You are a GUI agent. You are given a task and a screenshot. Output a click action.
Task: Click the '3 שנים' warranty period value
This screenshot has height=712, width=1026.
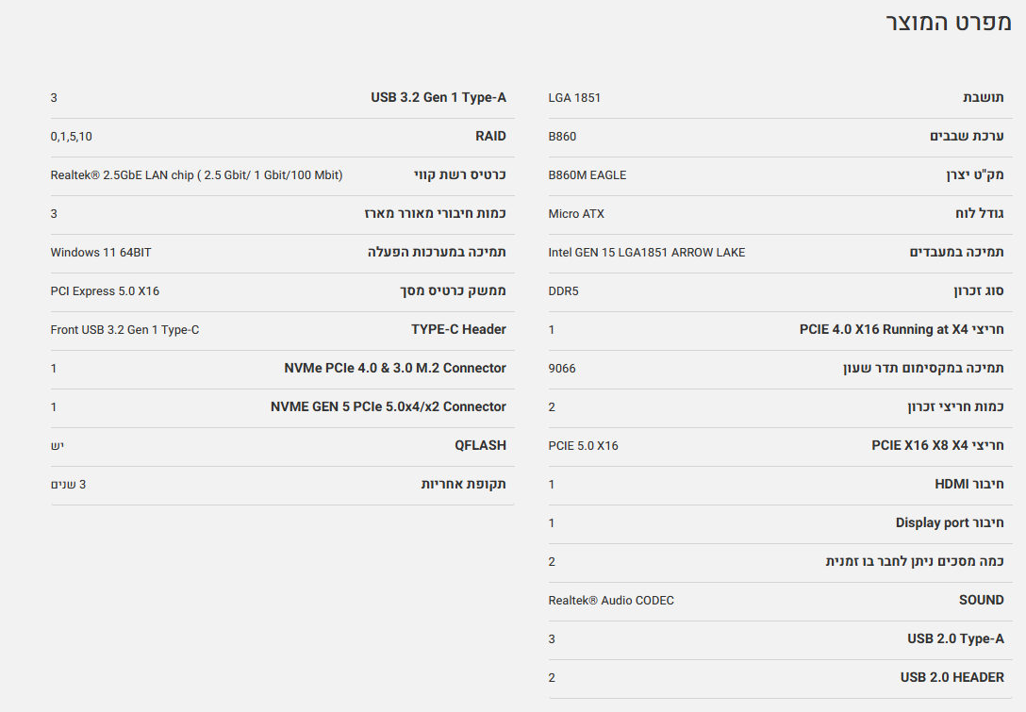click(68, 485)
